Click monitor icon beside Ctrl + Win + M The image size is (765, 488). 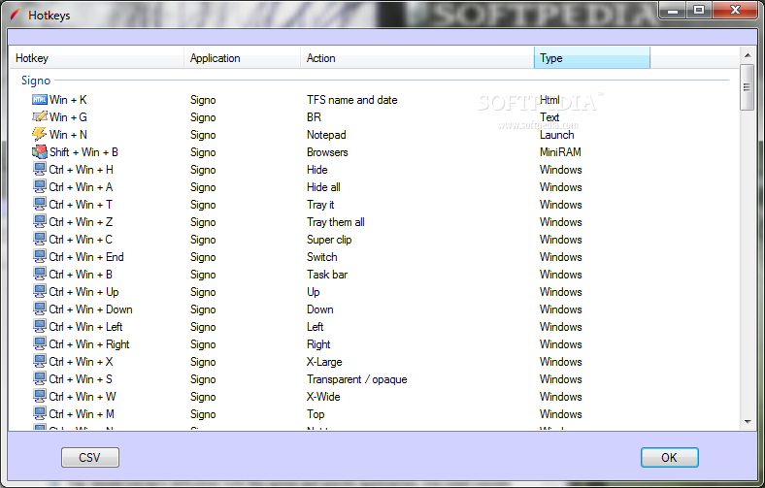(40, 414)
